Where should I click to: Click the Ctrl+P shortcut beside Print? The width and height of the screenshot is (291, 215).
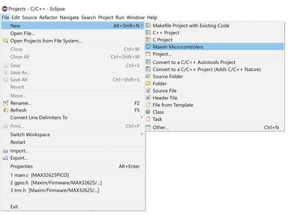132,126
